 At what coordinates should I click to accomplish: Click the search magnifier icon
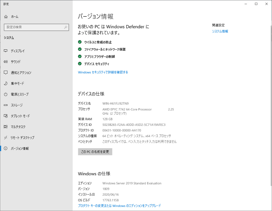point(66,27)
